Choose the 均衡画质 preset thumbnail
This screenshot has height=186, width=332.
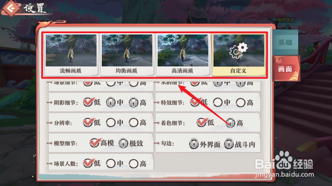coord(127,55)
